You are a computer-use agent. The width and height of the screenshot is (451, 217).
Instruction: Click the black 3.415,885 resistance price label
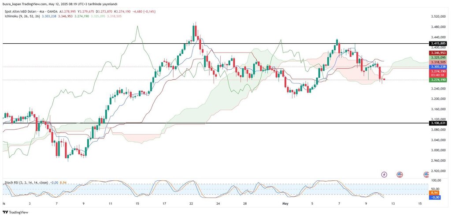pos(437,44)
